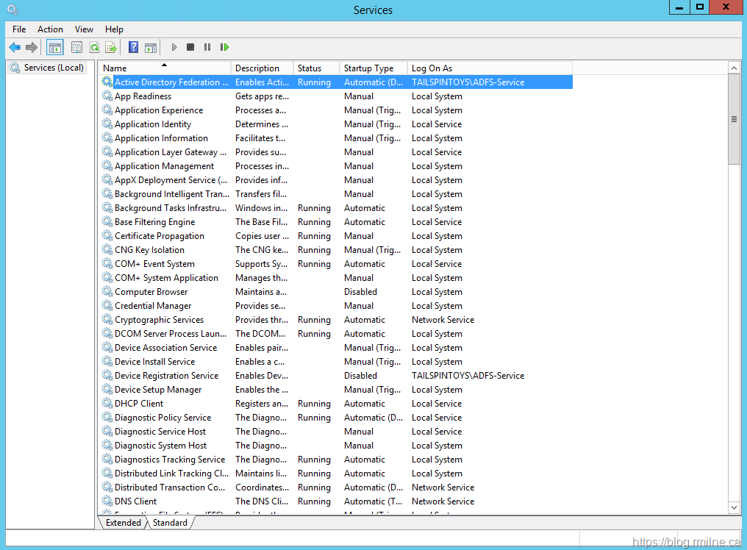Switch to the Extended tab
This screenshot has height=550, width=747.
(123, 523)
